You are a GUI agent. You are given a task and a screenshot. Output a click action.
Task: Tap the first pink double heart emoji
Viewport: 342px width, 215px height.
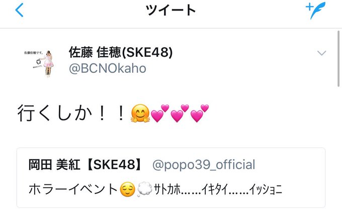(160, 113)
